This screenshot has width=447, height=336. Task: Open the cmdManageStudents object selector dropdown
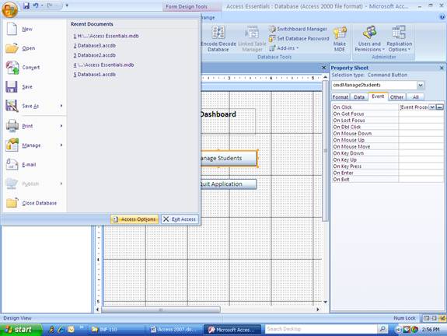421,85
